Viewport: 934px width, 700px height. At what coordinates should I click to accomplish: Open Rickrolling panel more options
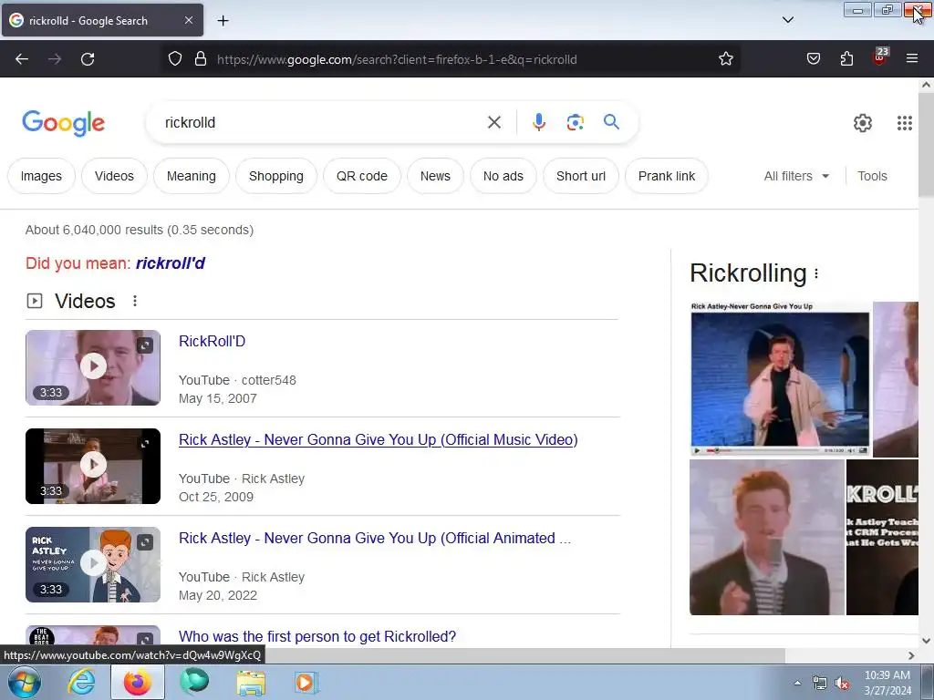coord(816,273)
